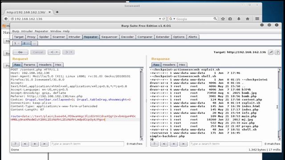The image size is (285, 160).
Task: Go forward in Repeater request history
Action: (x=68, y=52)
